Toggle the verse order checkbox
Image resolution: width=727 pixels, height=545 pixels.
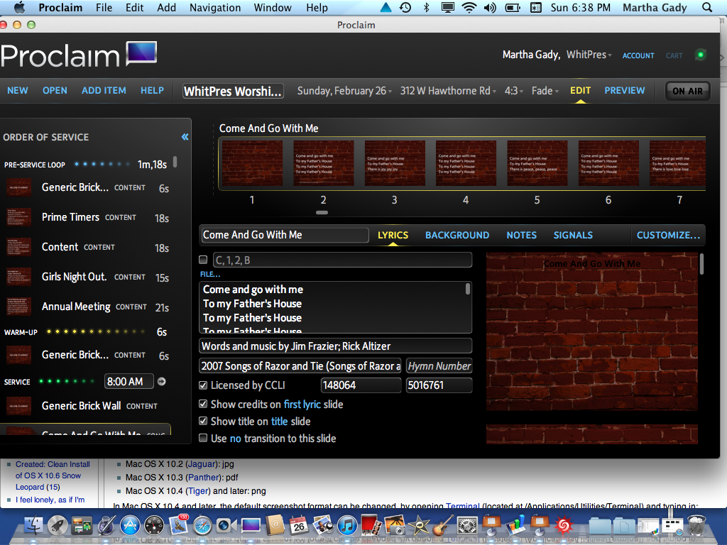click(x=203, y=260)
